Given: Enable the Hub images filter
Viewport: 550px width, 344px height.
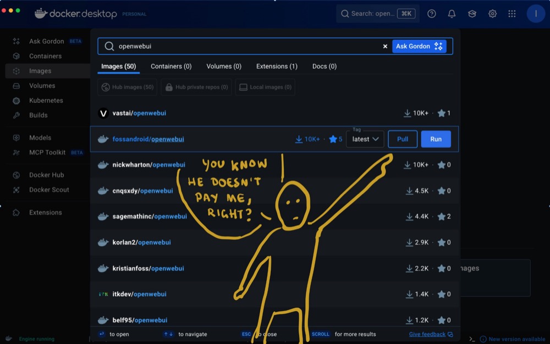Looking at the screenshot, I should [x=127, y=87].
